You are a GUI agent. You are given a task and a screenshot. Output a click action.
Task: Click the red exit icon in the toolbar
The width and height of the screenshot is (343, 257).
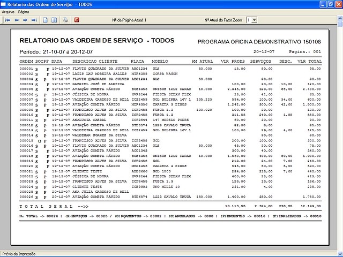coord(77,20)
